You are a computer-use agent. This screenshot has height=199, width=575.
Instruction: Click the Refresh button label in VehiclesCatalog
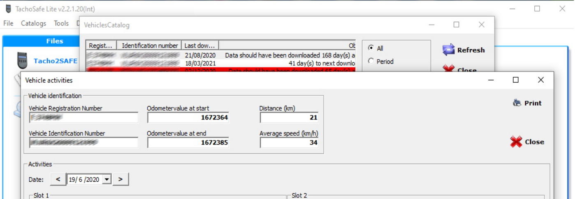[x=471, y=50]
